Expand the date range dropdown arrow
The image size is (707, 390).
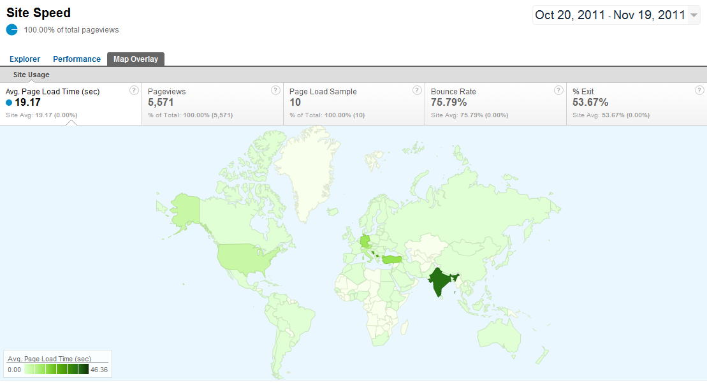694,16
